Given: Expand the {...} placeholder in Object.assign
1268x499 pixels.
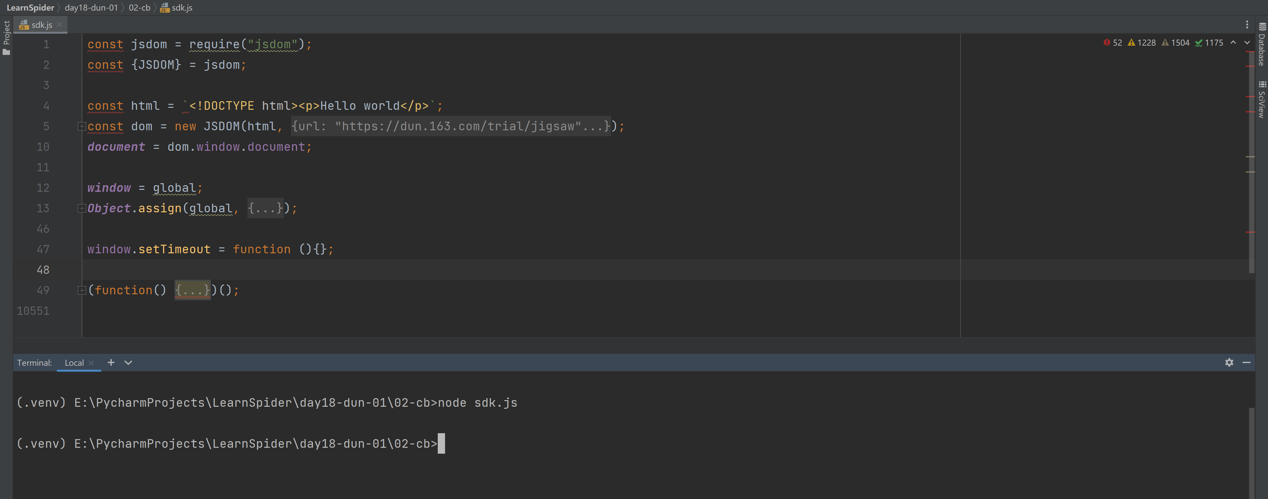Looking at the screenshot, I should click(x=265, y=209).
